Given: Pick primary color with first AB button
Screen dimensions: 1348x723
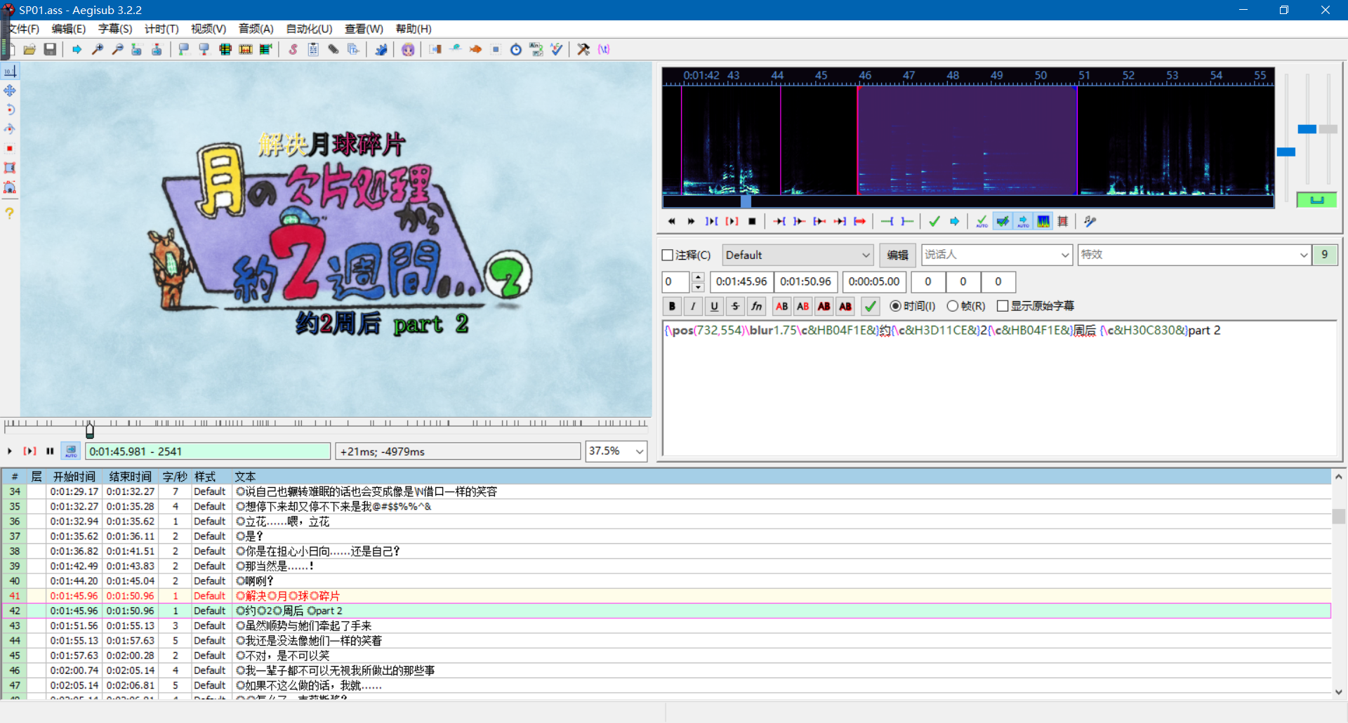Looking at the screenshot, I should [x=781, y=306].
